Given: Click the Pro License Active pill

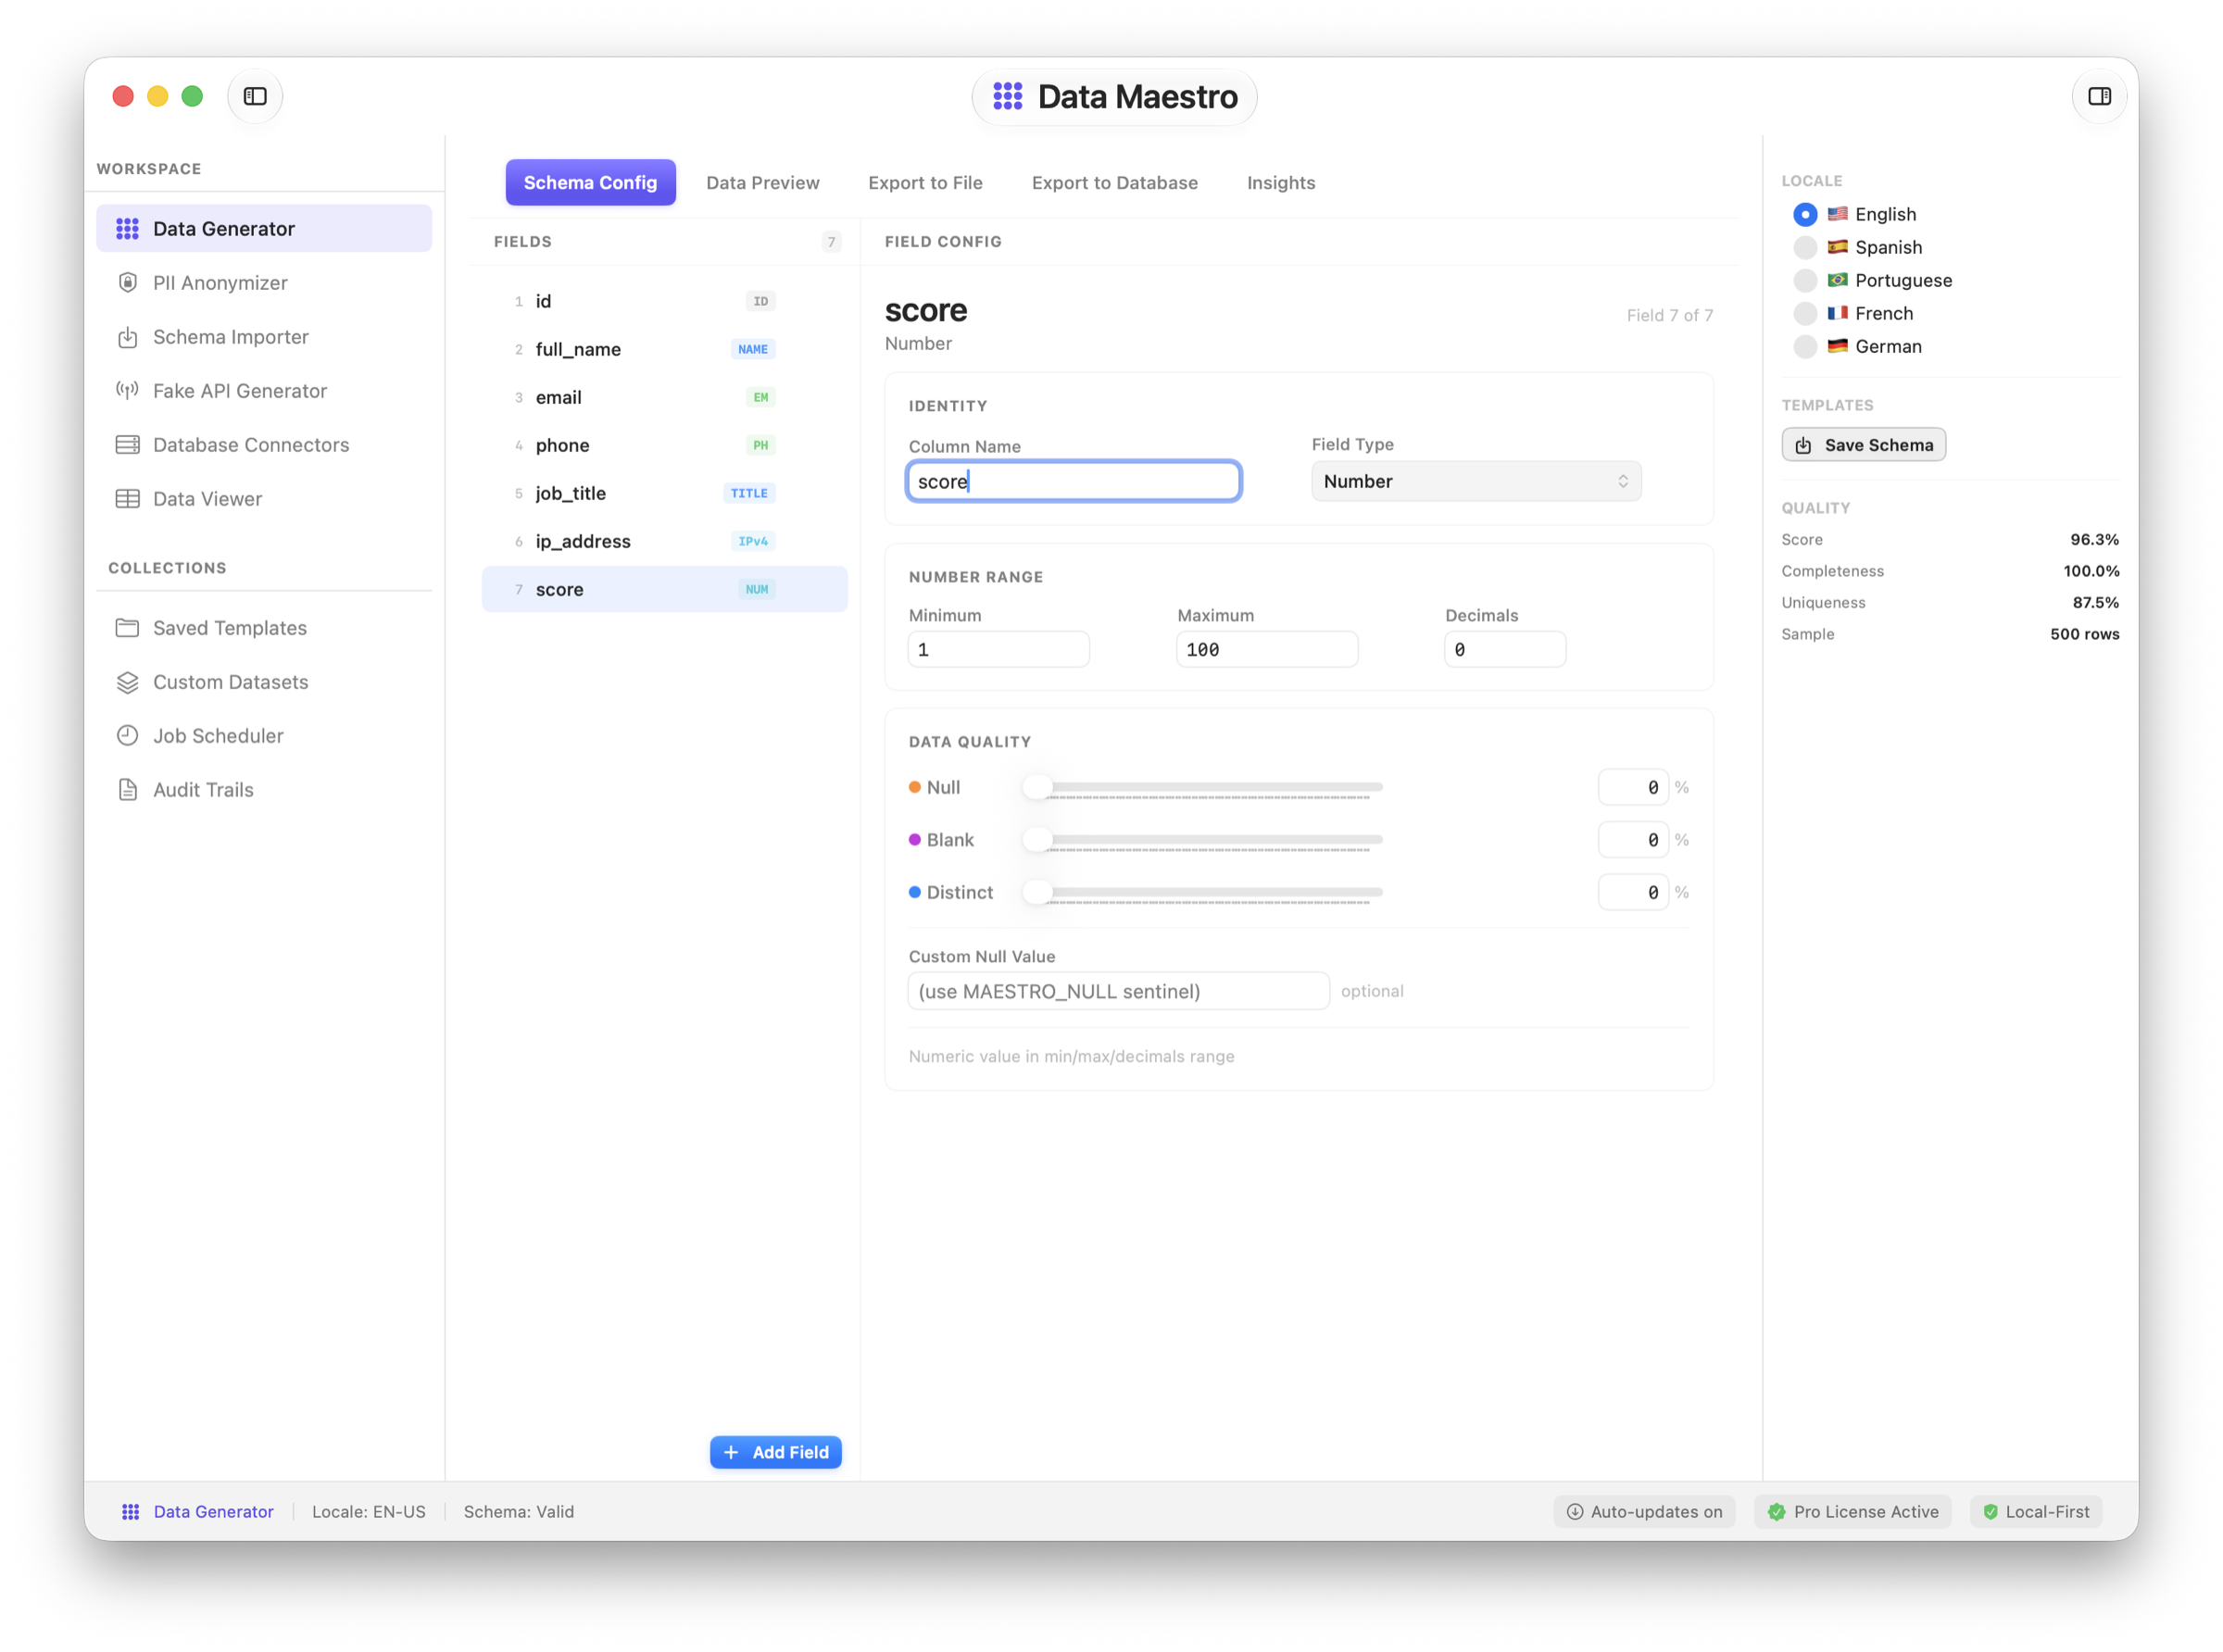Looking at the screenshot, I should point(1852,1511).
